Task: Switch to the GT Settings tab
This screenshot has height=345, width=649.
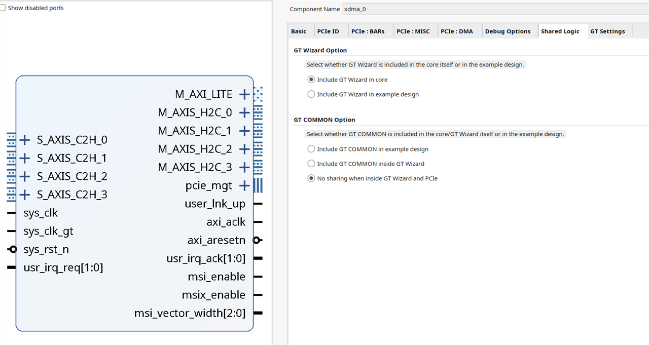Action: 607,31
